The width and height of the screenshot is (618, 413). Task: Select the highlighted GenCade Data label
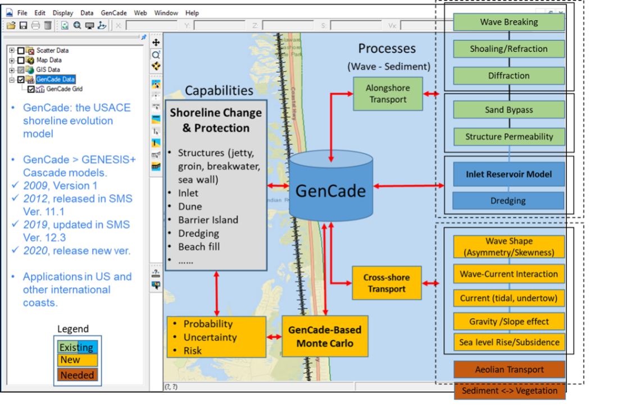tap(55, 80)
